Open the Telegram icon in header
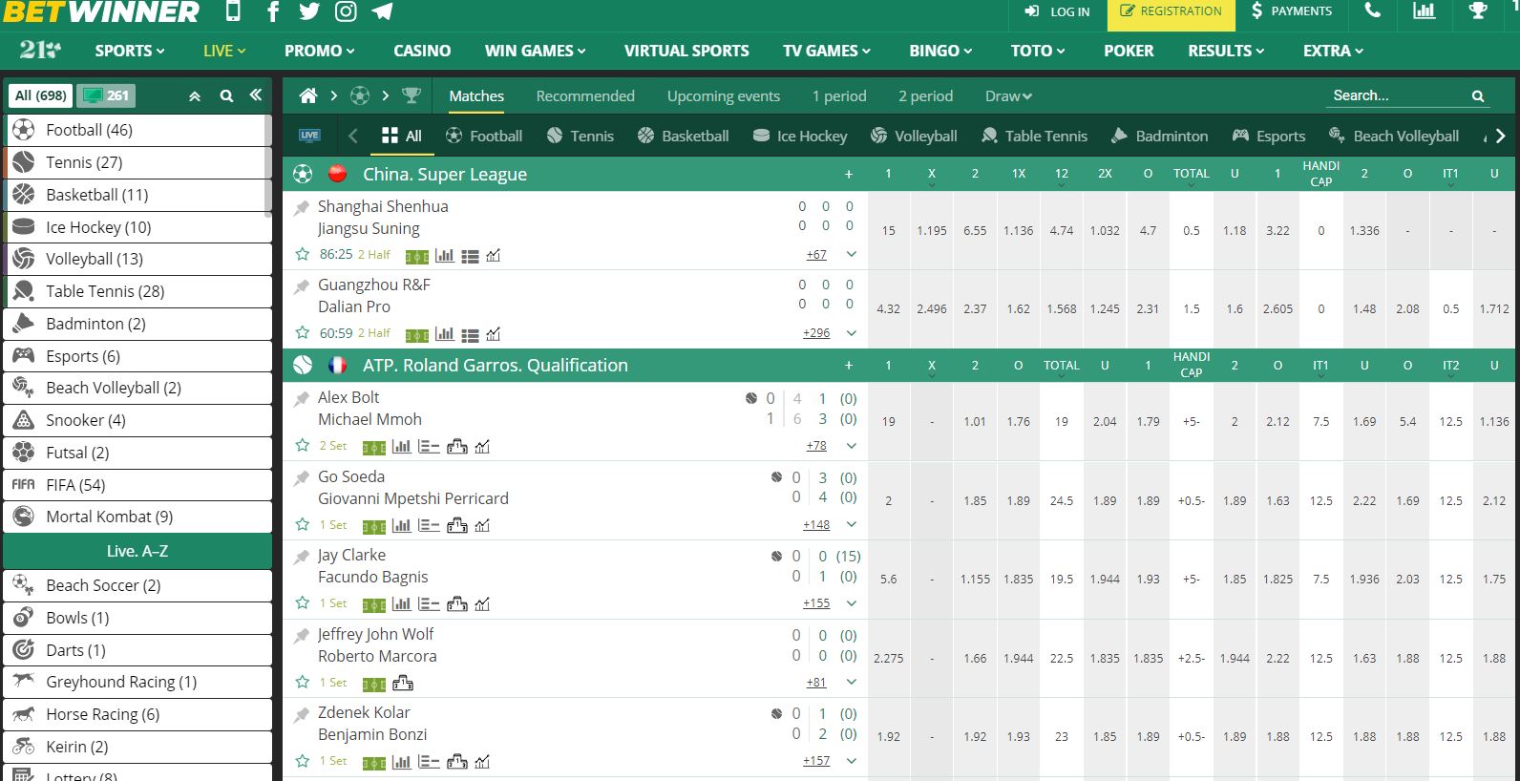Image resolution: width=1520 pixels, height=781 pixels. click(382, 11)
